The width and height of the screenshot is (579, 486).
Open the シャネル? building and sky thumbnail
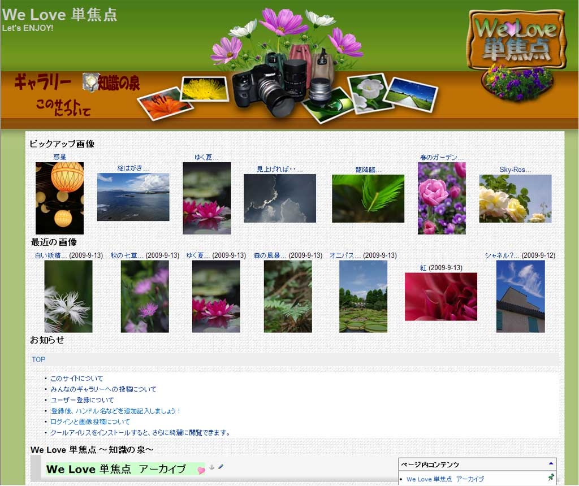pyautogui.click(x=520, y=296)
